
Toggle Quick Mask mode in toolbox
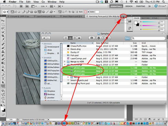click(3, 114)
